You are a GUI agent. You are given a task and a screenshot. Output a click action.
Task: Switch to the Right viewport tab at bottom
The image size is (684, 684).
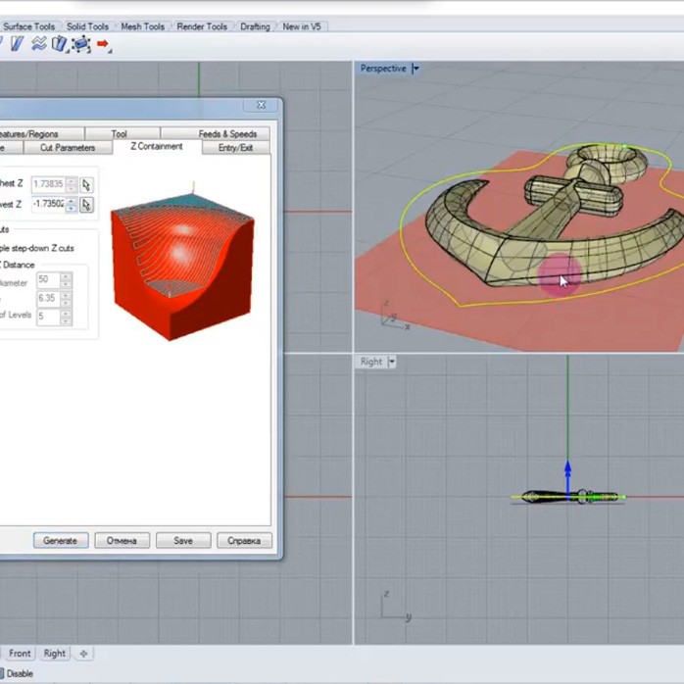tap(55, 654)
